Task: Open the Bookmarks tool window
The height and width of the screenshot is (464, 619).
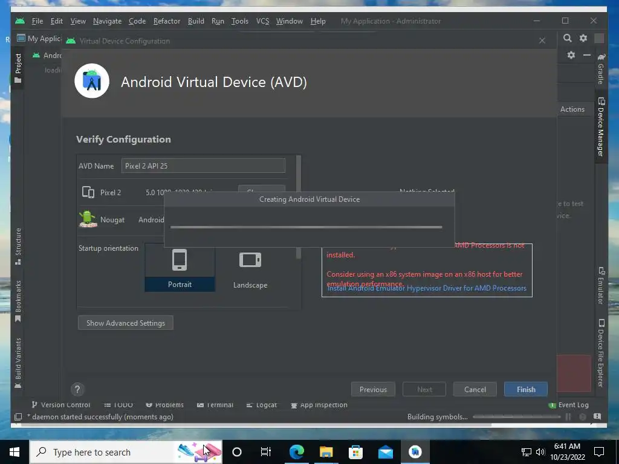Action: click(18, 301)
